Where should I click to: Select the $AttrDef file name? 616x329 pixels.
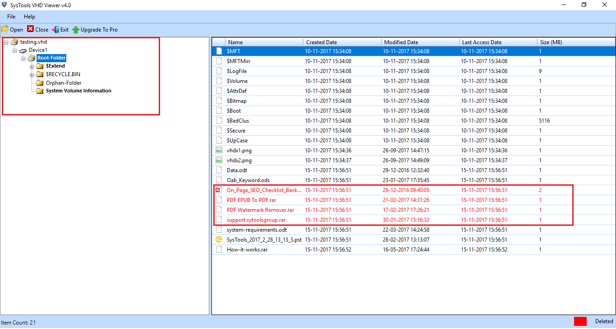point(237,91)
